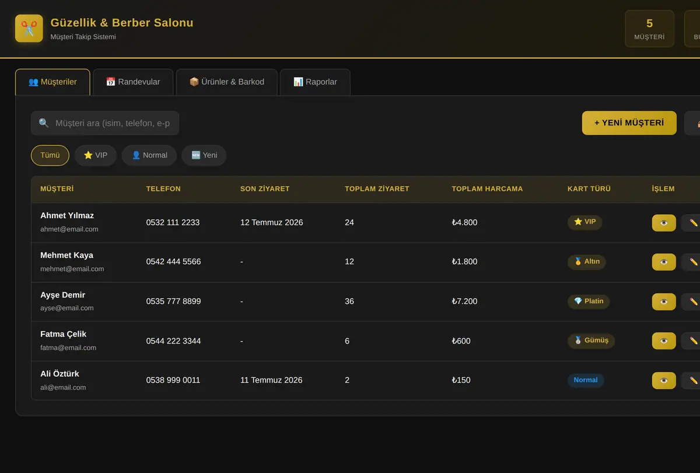Open the Müşteriler tab

pos(52,82)
